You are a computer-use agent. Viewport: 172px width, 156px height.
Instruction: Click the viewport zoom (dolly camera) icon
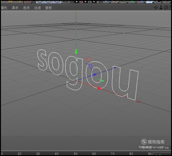point(161,8)
